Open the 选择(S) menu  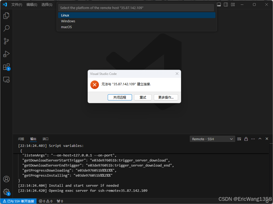pyautogui.click(x=47, y=5)
